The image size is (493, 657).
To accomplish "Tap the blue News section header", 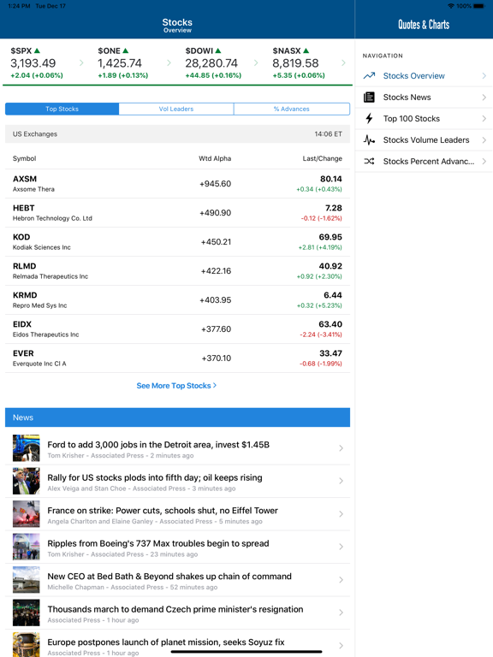I will 177,417.
